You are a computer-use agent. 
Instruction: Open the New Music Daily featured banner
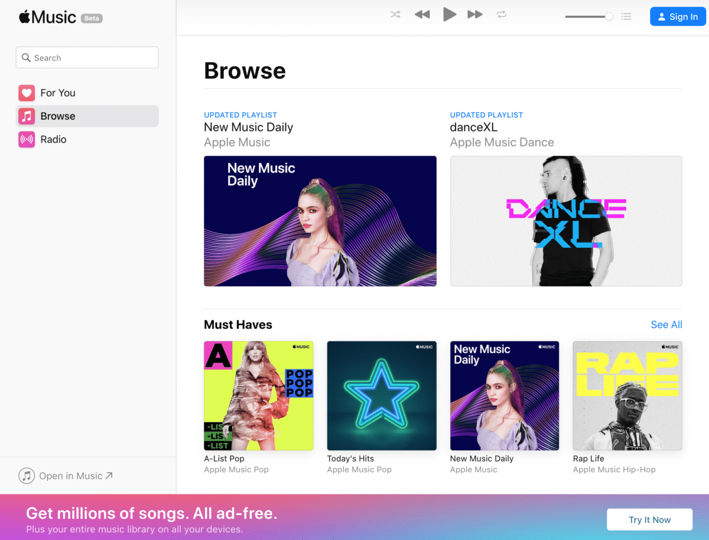click(x=320, y=221)
